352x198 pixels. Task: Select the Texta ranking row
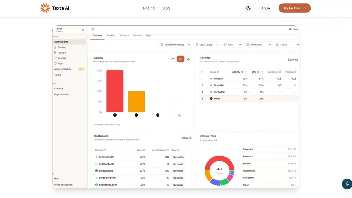pos(249,99)
